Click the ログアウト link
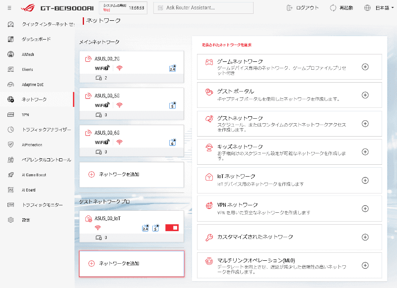Image resolution: width=397 pixels, height=288 pixels. pyautogui.click(x=307, y=8)
